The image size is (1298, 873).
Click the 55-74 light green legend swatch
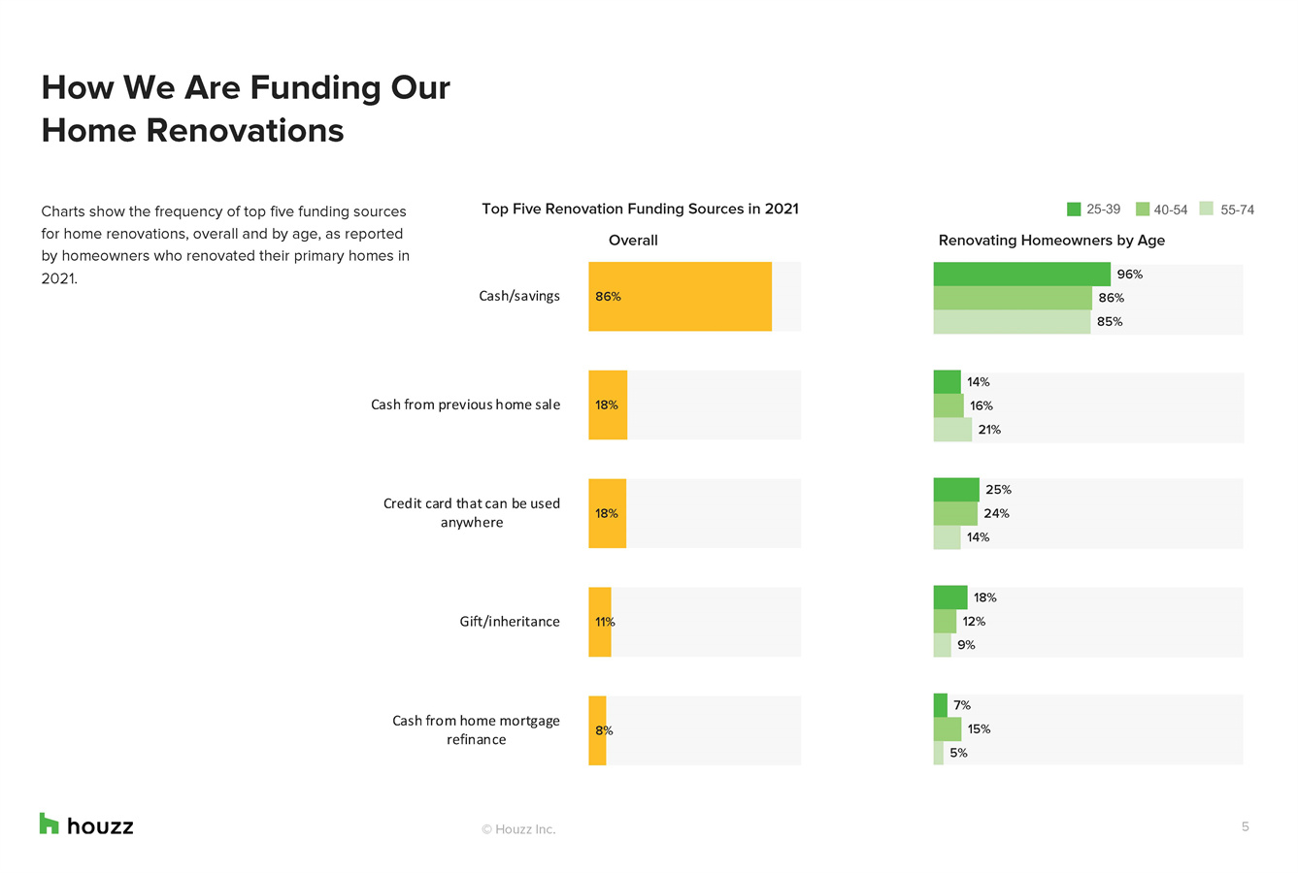point(1207,210)
